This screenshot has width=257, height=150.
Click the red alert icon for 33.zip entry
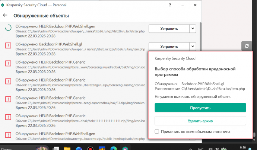tap(8, 100)
